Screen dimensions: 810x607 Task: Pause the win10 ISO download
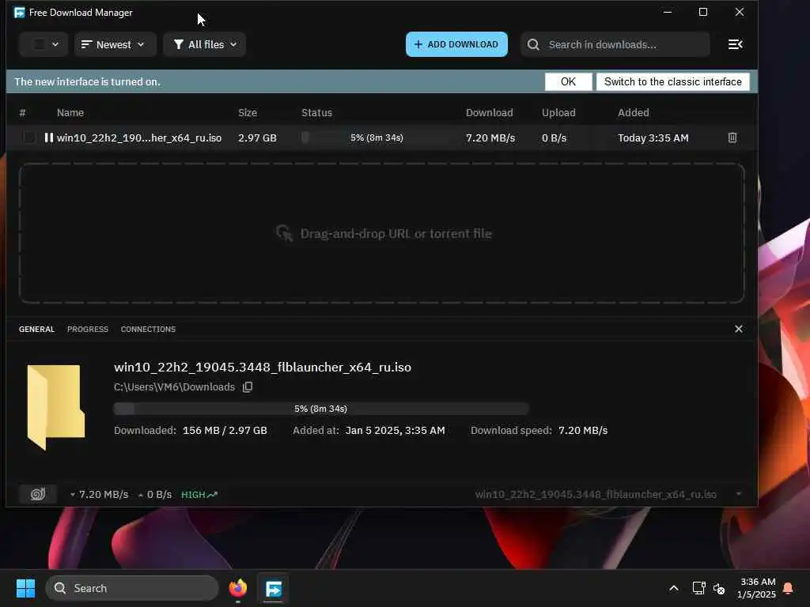(x=48, y=138)
